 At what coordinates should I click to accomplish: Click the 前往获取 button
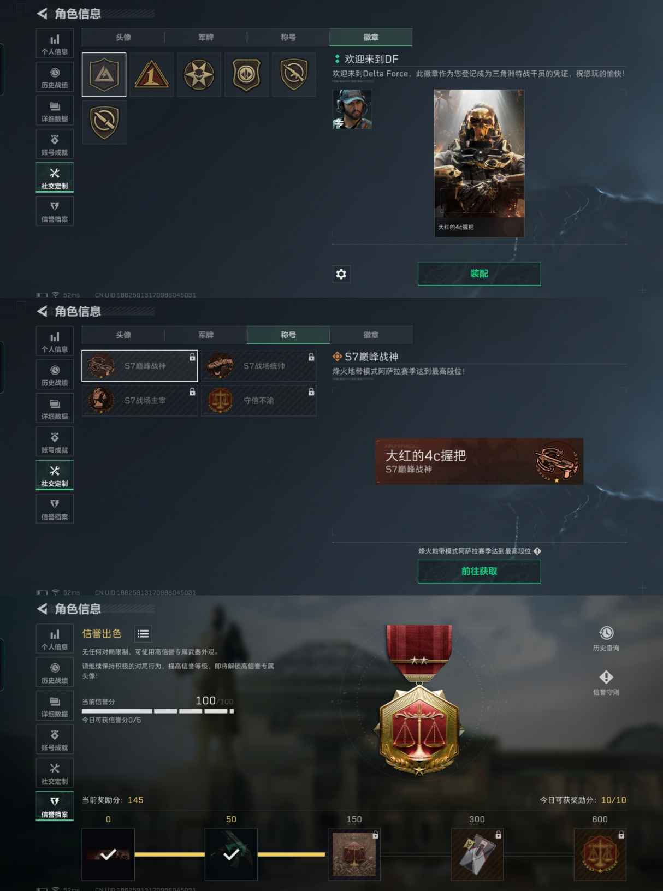tap(479, 571)
